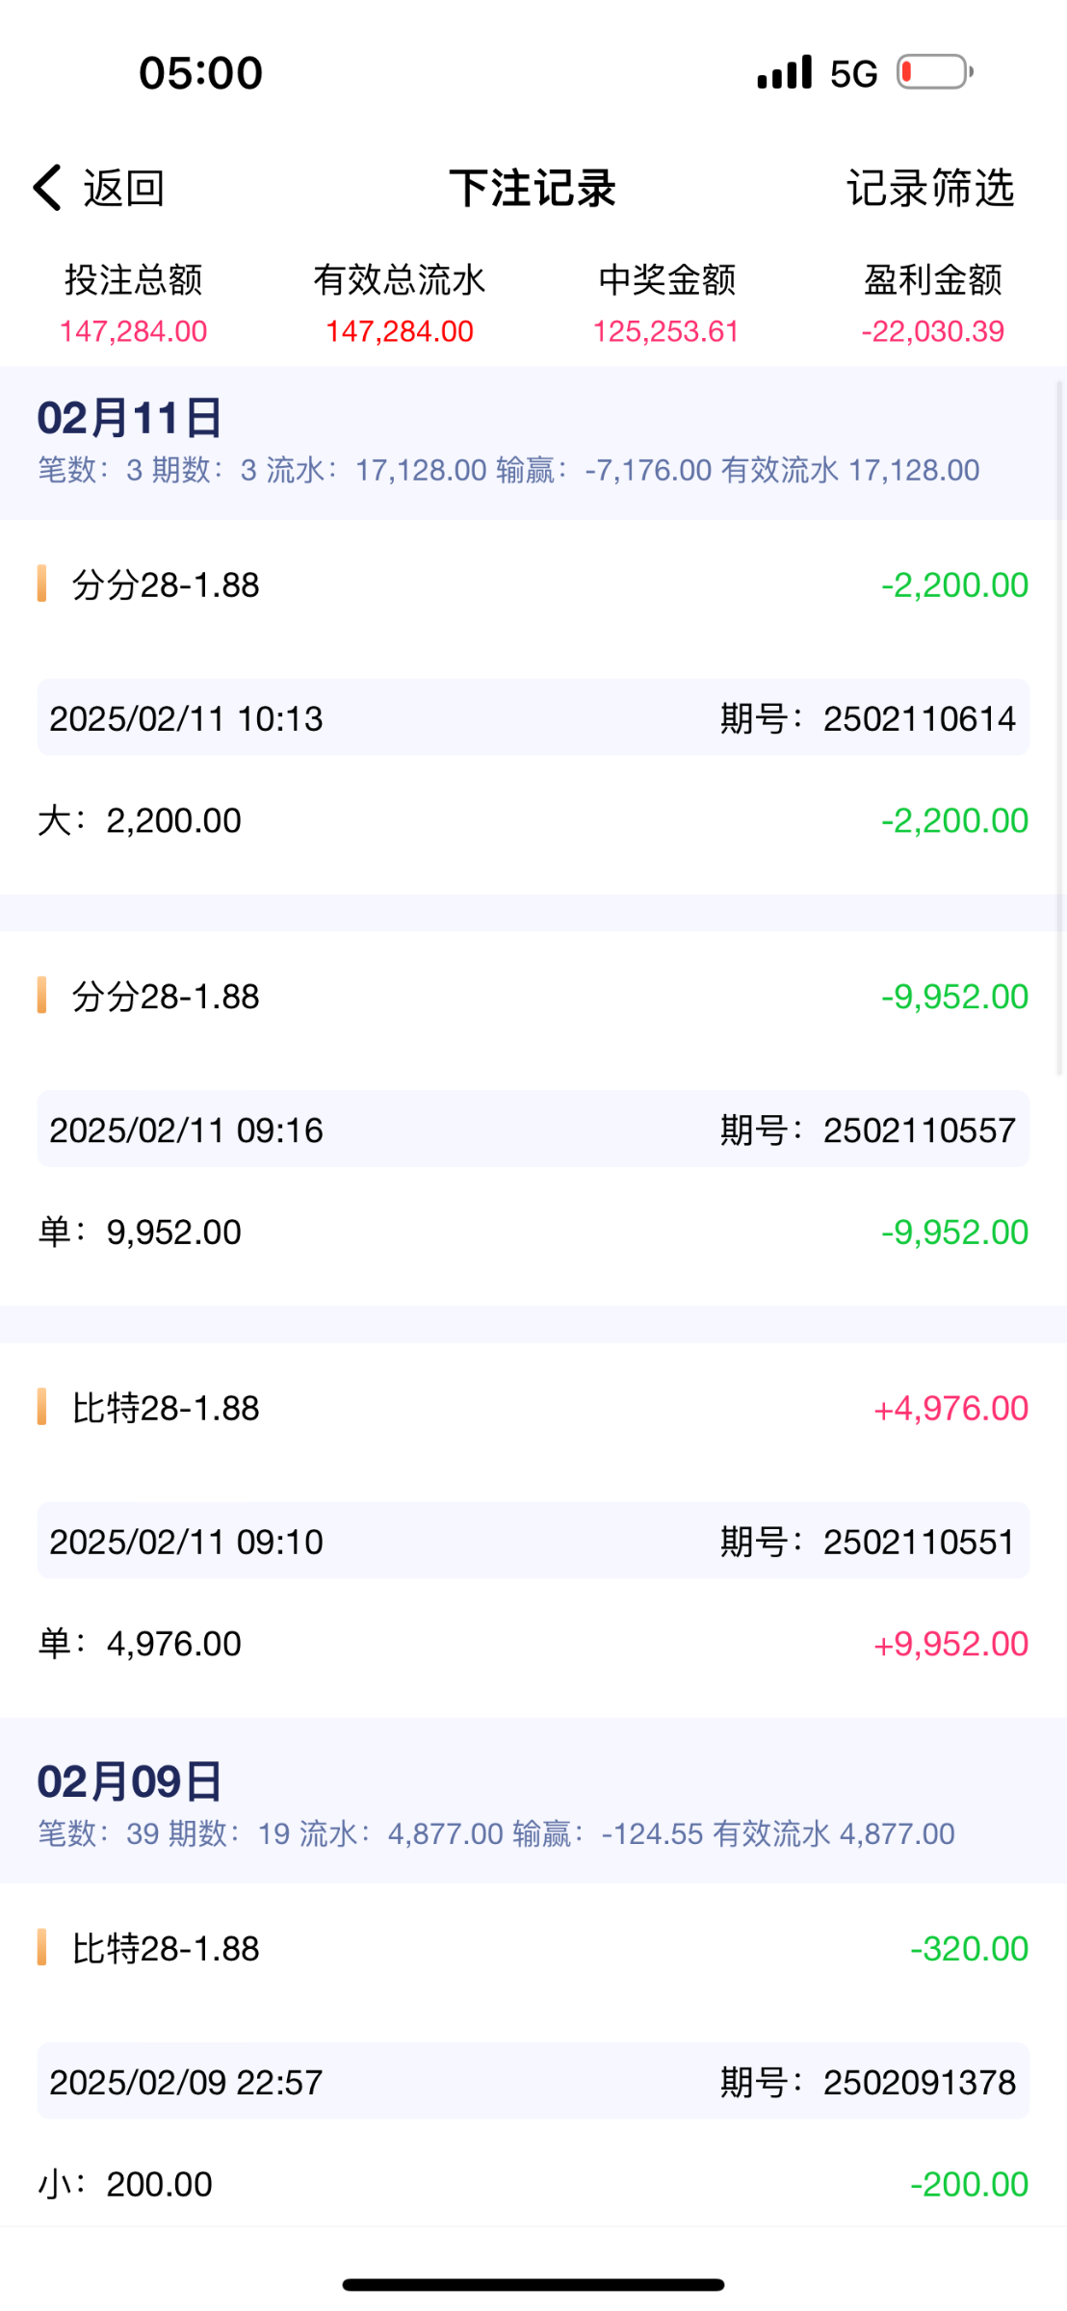Tap the battery status icon
Image resolution: width=1067 pixels, height=2311 pixels.
(x=934, y=72)
